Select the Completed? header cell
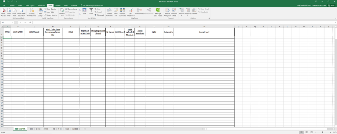This screenshot has height=134, width=337. coord(204,32)
